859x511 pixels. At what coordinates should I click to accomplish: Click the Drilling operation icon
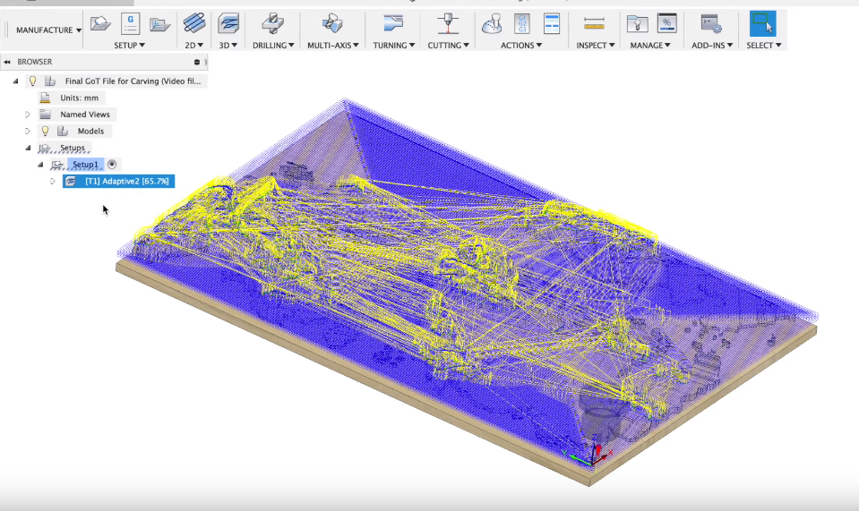tap(273, 23)
